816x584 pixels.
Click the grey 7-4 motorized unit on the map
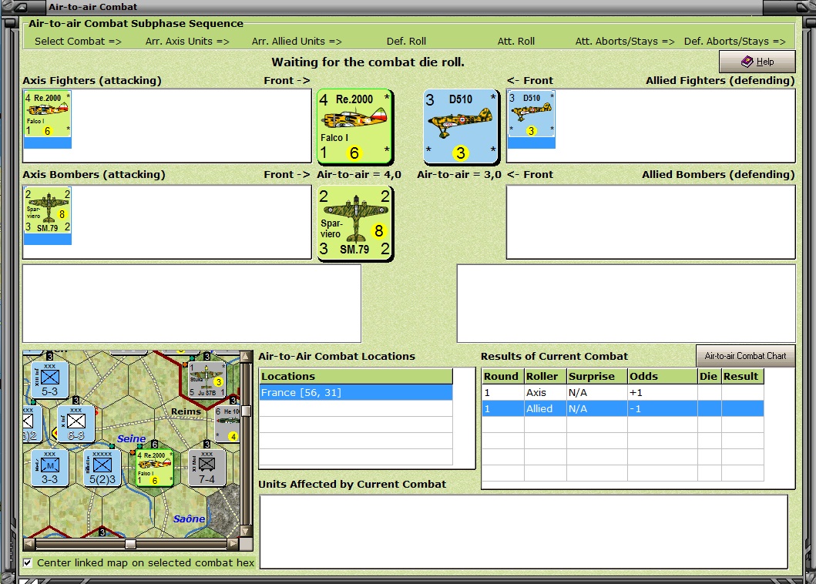click(x=207, y=468)
